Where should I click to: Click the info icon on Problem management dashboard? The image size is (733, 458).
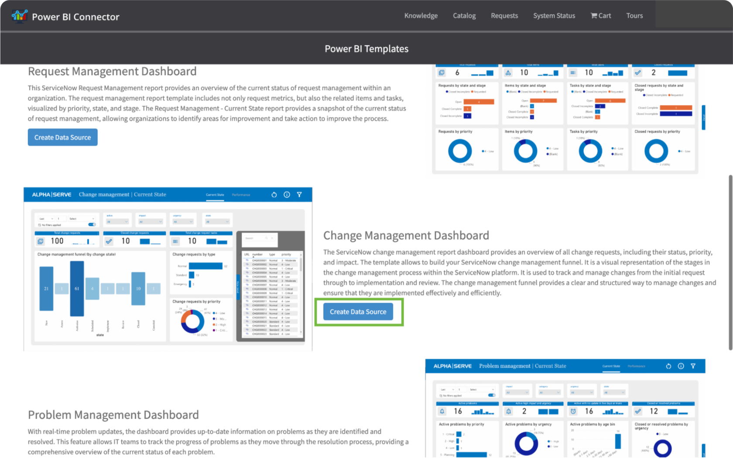tap(680, 366)
